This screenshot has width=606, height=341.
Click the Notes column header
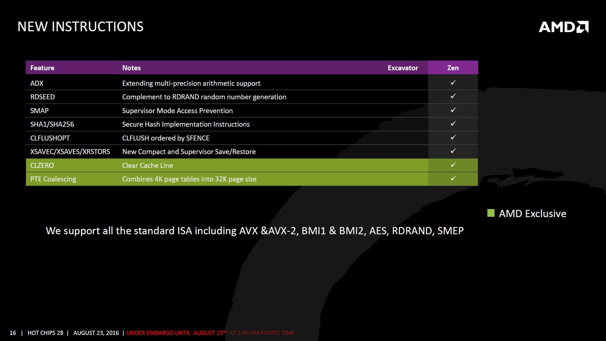[131, 68]
